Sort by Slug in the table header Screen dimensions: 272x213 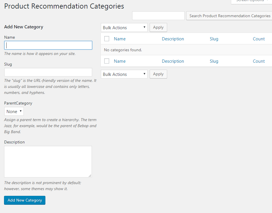(214, 39)
